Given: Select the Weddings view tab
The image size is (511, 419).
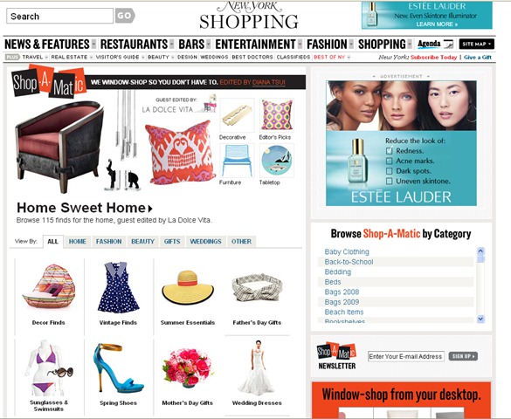Looking at the screenshot, I should coord(205,242).
